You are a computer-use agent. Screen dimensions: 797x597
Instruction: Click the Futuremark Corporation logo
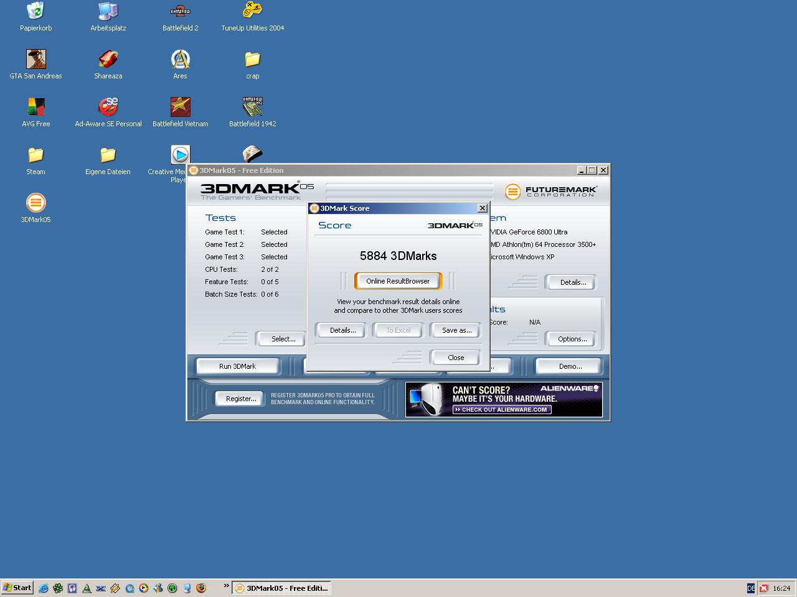pos(551,191)
